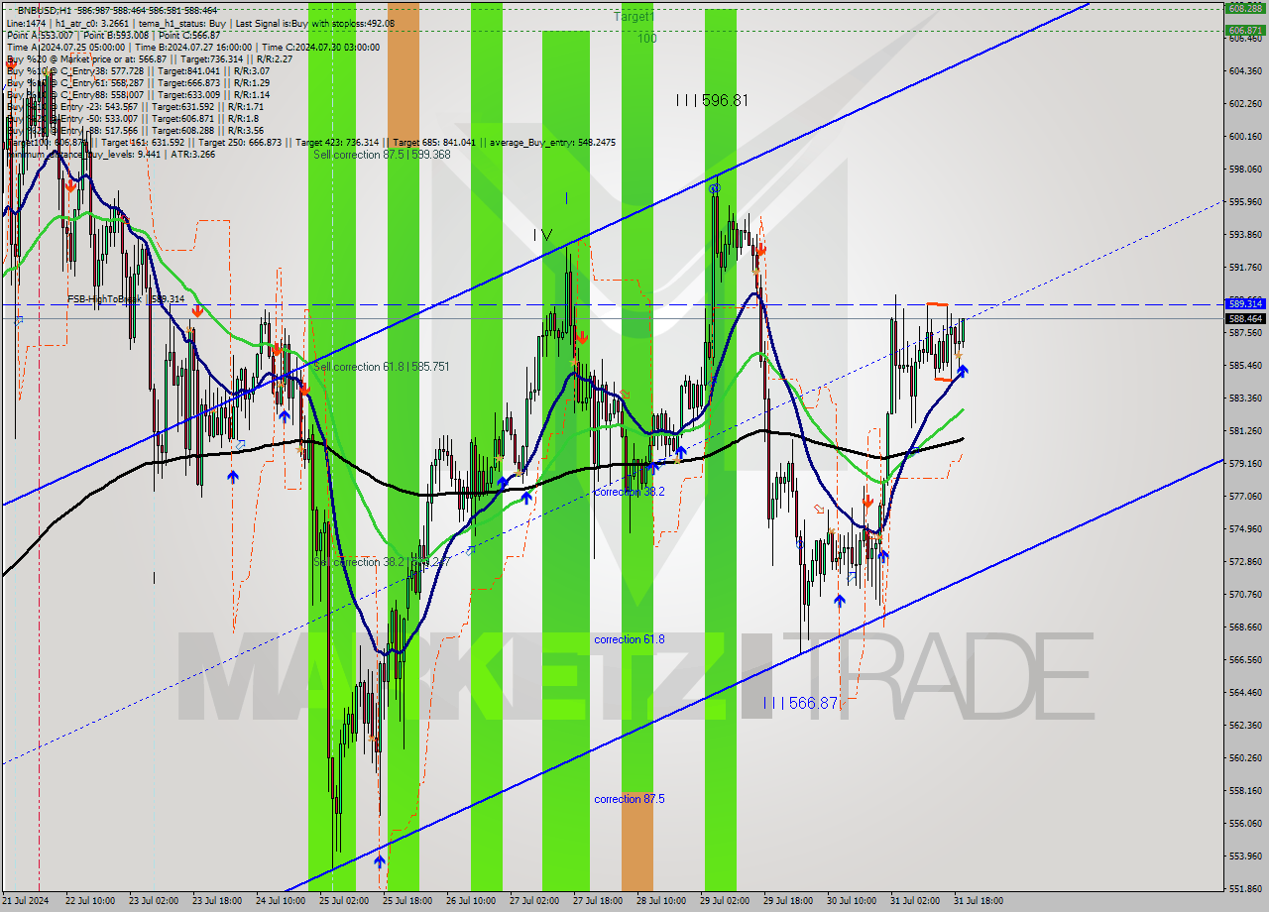Click the 'Sell correction 61.8 | 585.751' label
The image size is (1269, 912).
[x=382, y=367]
